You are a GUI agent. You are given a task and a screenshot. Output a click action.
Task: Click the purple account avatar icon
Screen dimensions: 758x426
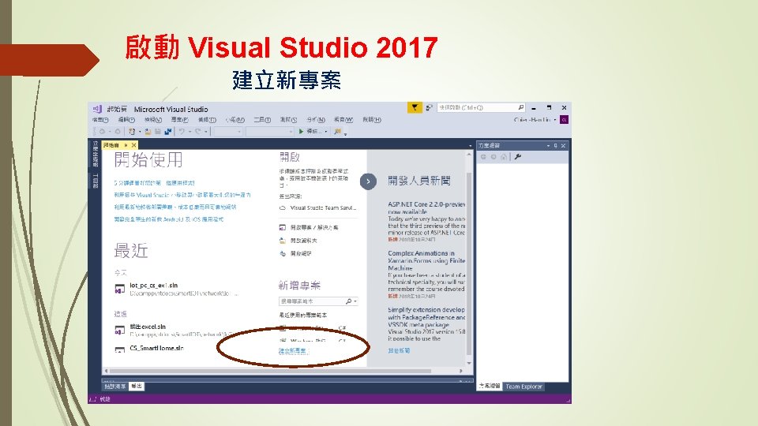(x=564, y=120)
